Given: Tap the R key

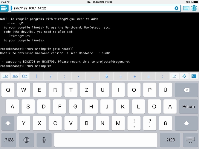Looking at the screenshot, I should pos(55,90).
